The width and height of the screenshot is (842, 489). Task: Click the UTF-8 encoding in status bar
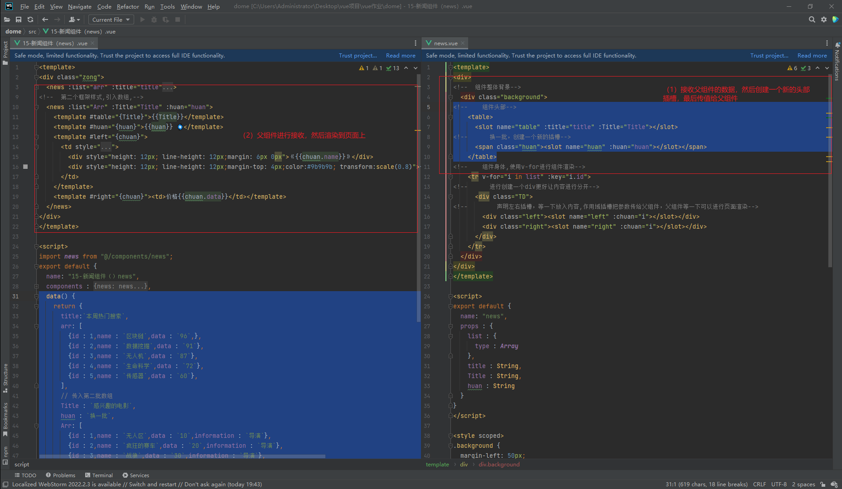coord(779,484)
